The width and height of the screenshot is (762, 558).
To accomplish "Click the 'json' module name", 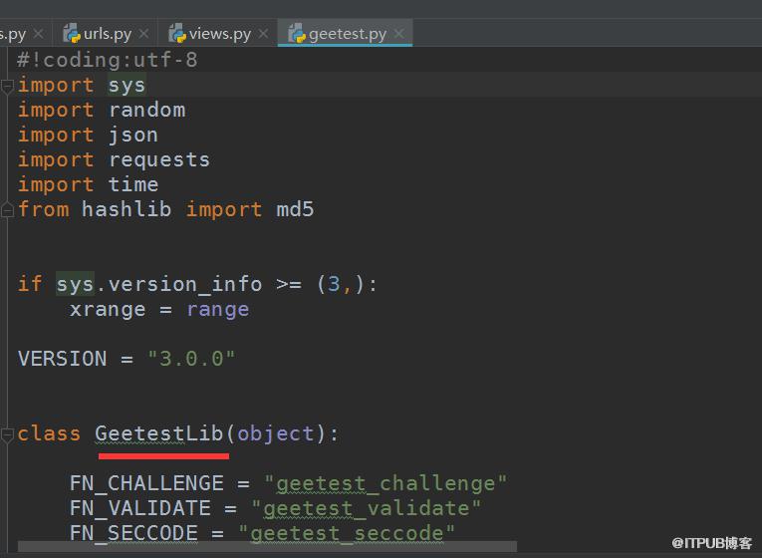I will pos(133,136).
